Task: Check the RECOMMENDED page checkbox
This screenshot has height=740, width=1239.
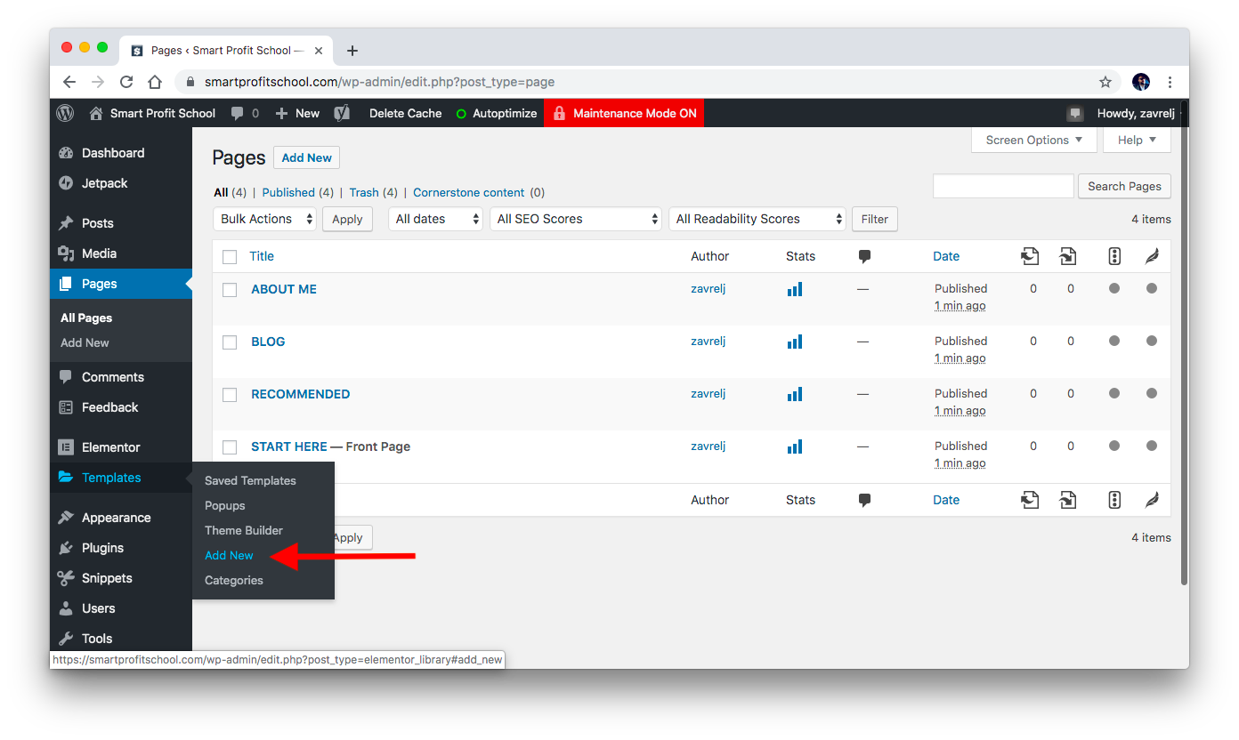Action: coord(230,395)
